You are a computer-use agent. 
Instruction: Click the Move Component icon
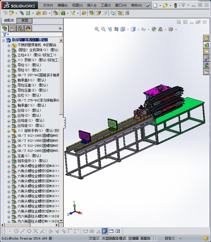coord(45,13)
